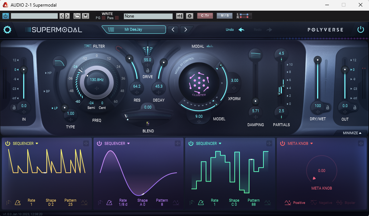Click the green sequencer metronome sync icon
Image resolution: width=369 pixels, height=216 pixels.
(201, 202)
